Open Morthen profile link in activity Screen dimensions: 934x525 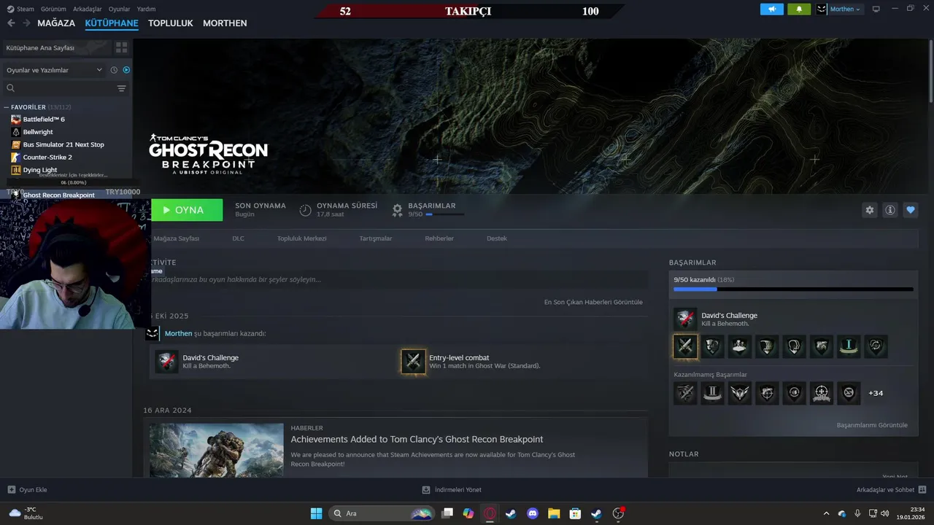tap(178, 333)
